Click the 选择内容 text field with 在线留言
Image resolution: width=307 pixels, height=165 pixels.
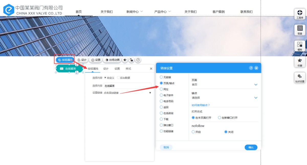[127, 86]
